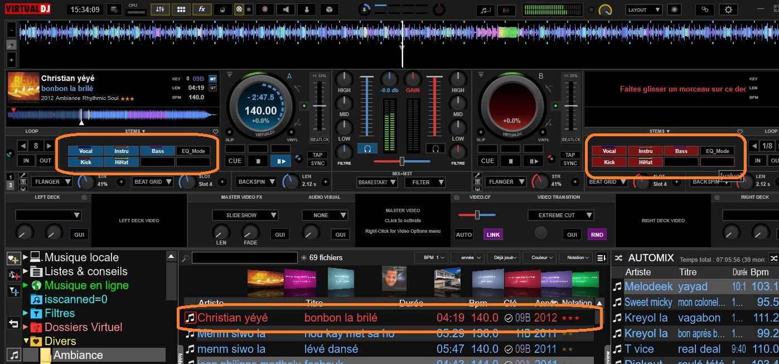The image size is (779, 364).
Task: Open the left deck FLANGER effect dropdown
Action: point(52,182)
